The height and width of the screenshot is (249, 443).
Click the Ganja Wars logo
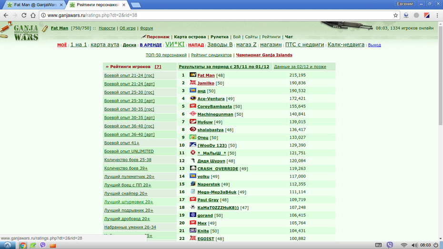26,32
